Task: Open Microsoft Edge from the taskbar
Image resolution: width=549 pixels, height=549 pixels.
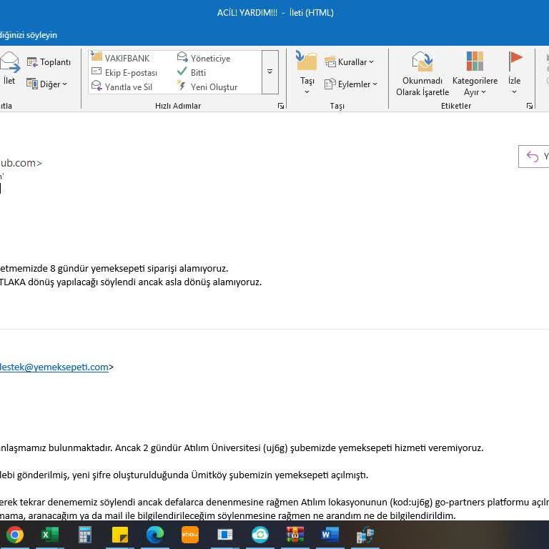Action: pos(154,535)
